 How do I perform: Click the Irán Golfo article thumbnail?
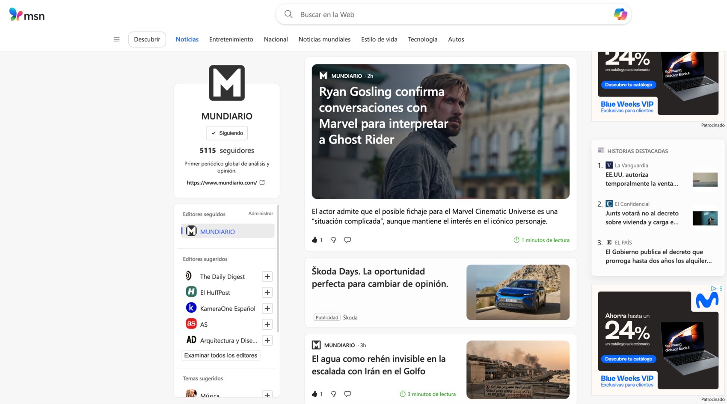click(518, 370)
